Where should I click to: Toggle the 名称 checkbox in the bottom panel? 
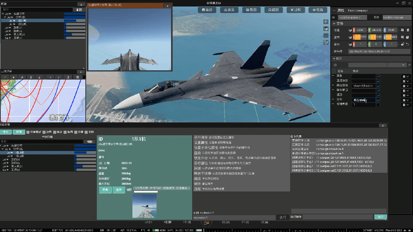86,132
